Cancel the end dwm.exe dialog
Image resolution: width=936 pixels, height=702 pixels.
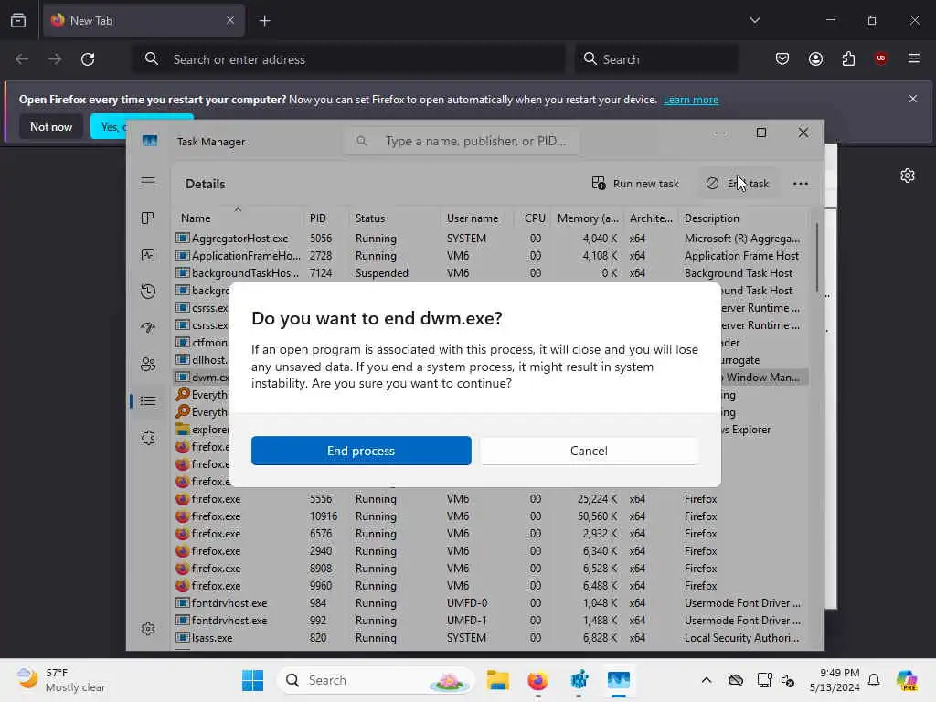(589, 451)
